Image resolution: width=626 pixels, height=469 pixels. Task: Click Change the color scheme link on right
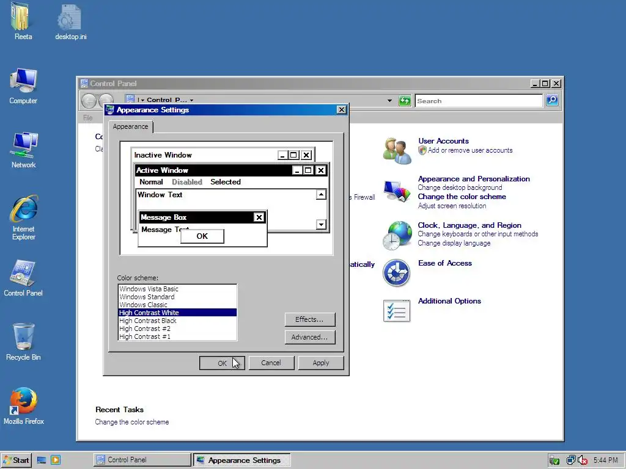pyautogui.click(x=462, y=197)
